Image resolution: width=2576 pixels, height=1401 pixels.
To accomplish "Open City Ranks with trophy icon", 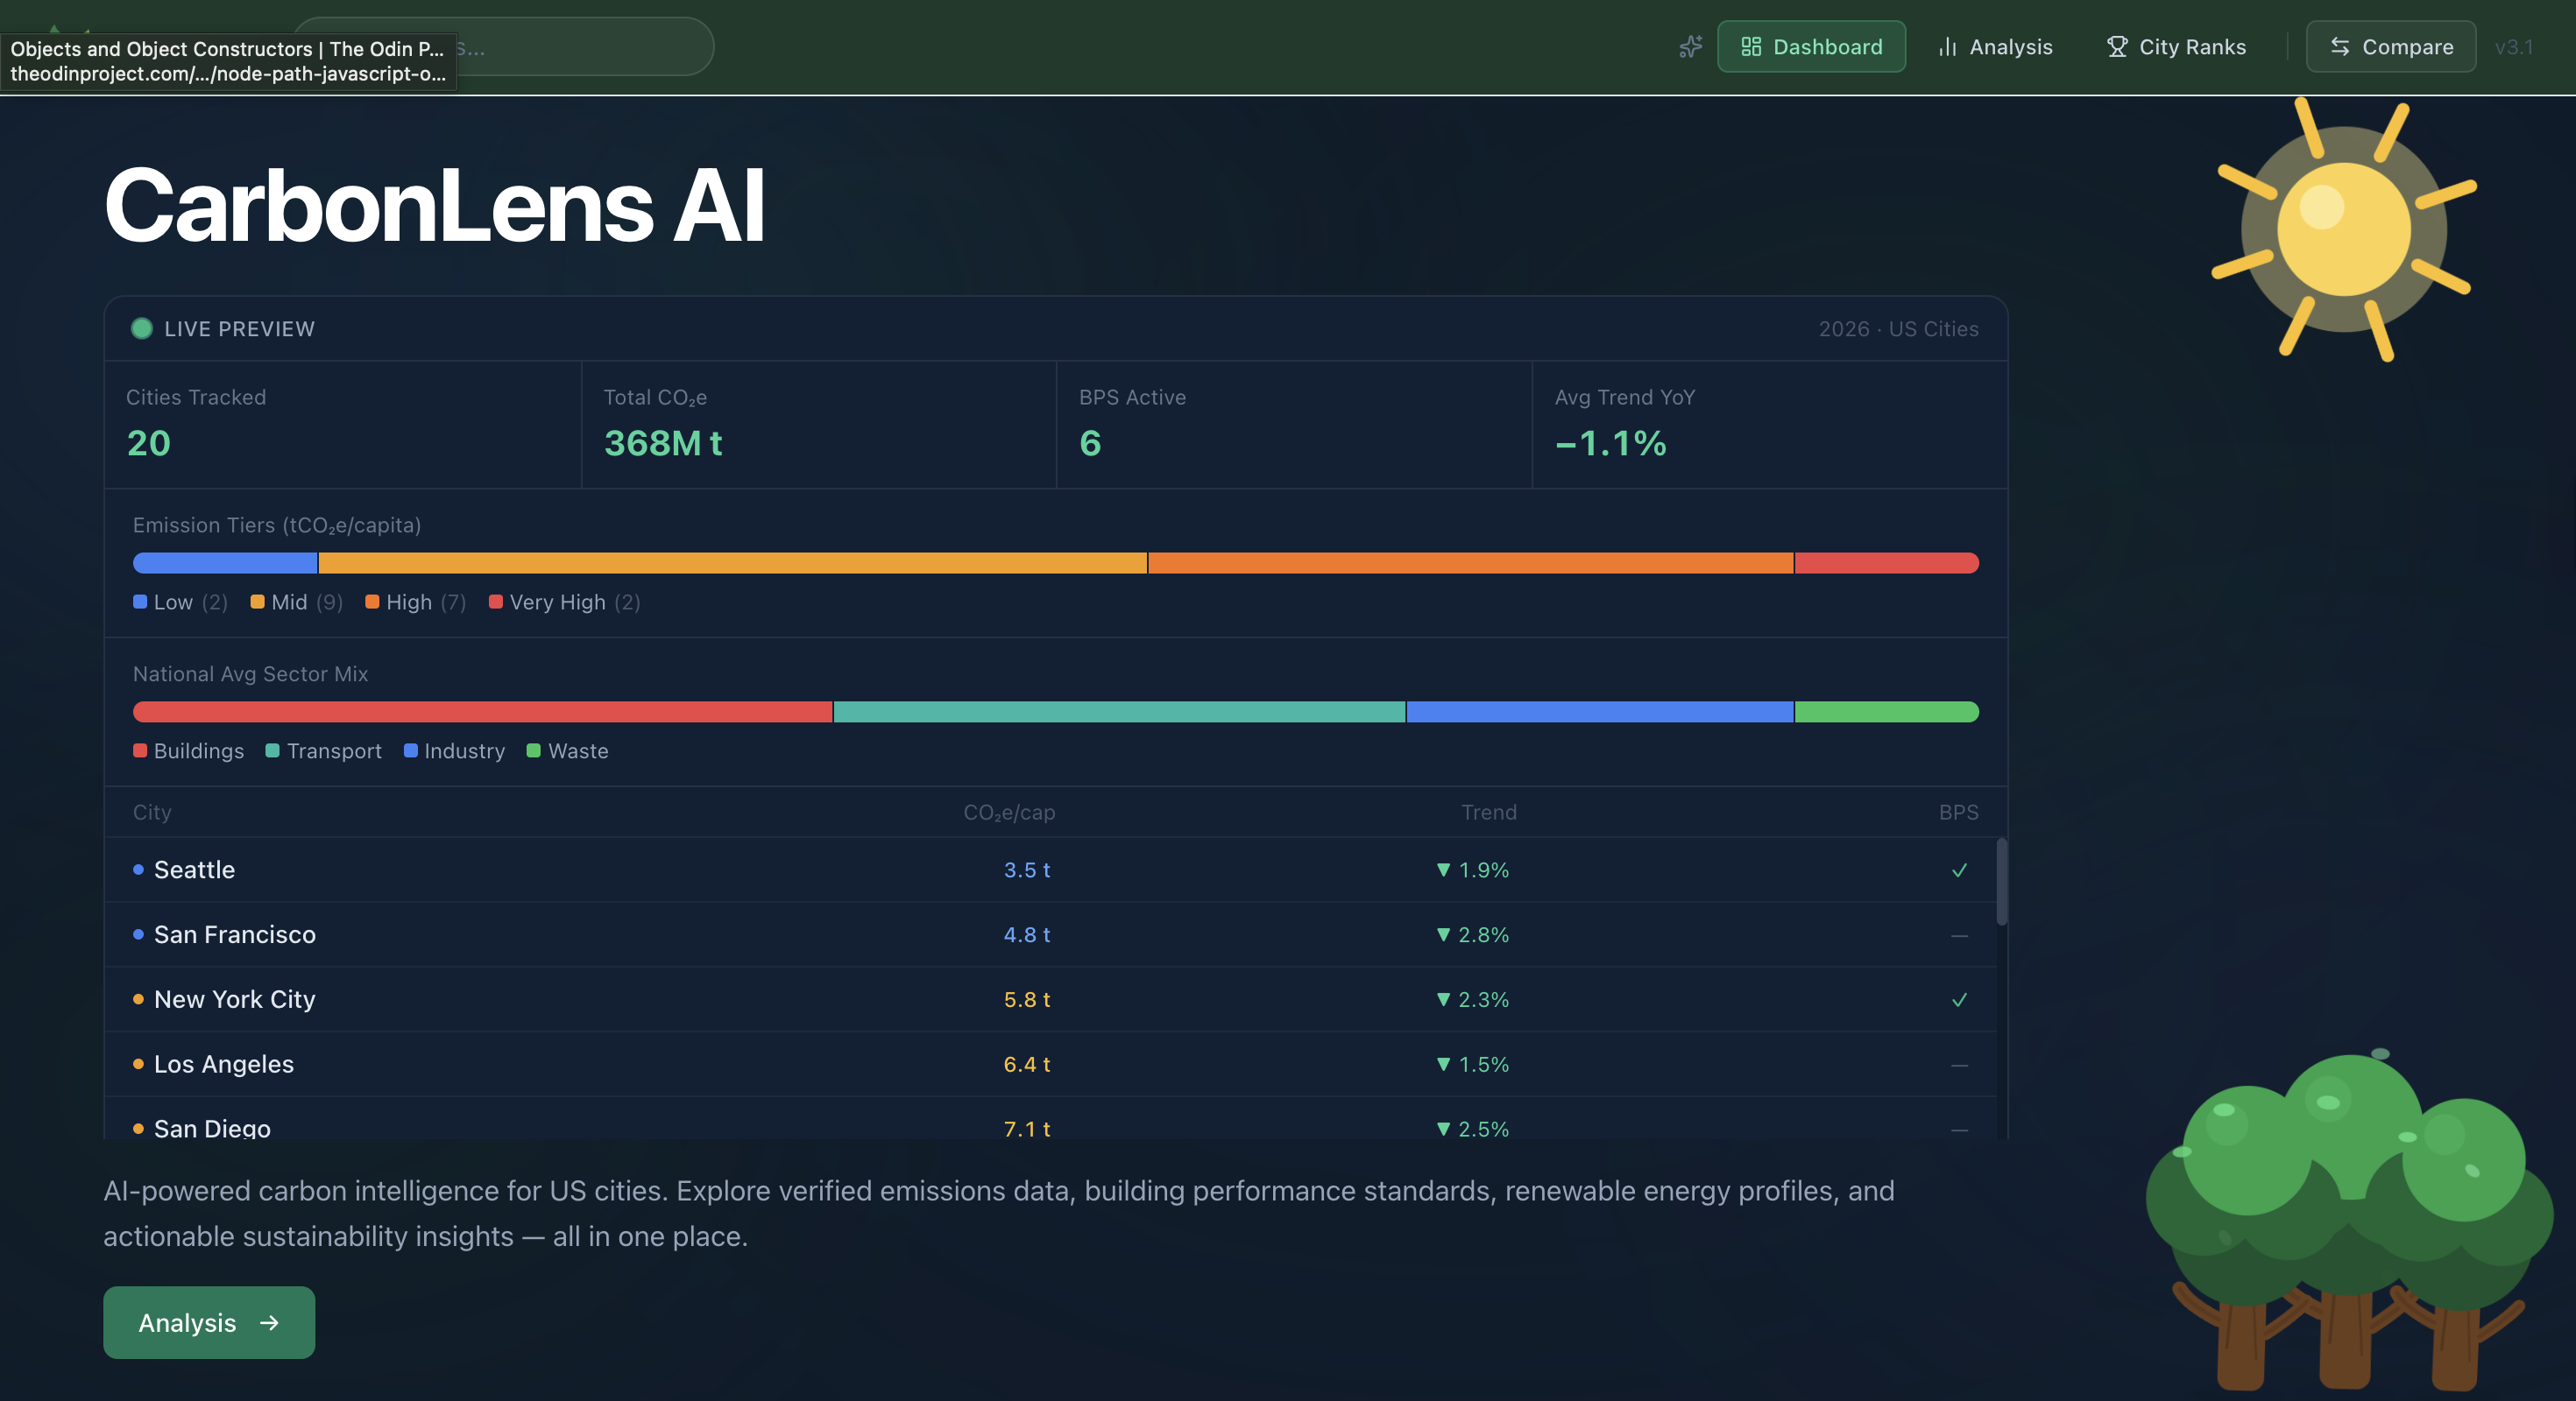I will (x=2176, y=47).
